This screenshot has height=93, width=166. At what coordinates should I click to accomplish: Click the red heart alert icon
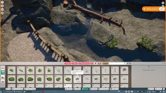(x=43, y=92)
